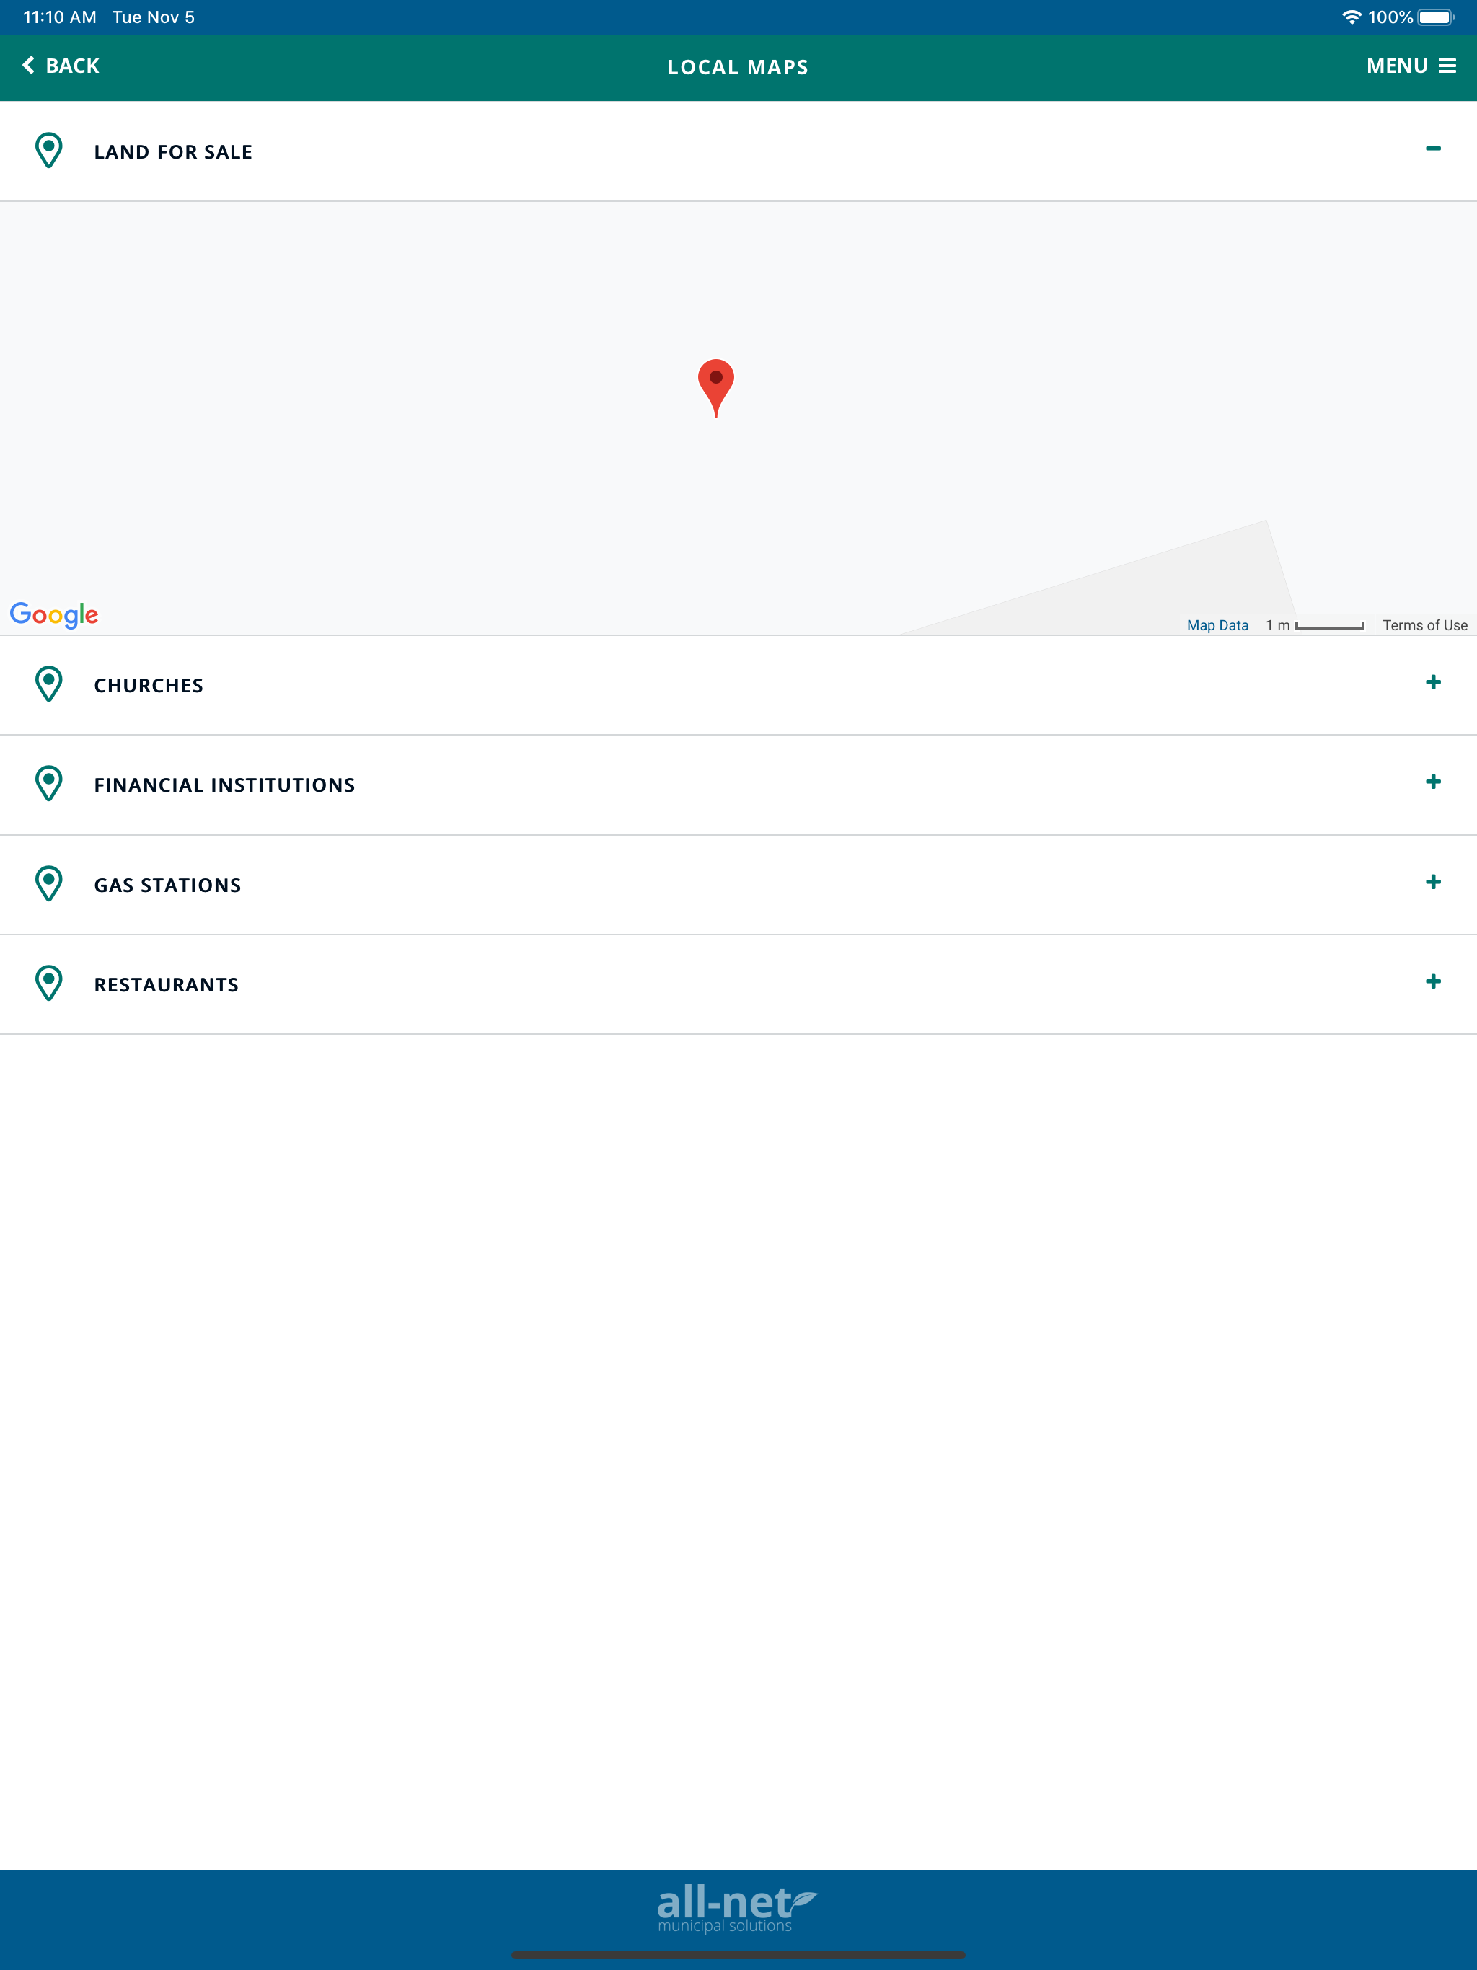
Task: Tap the battery status icon
Action: click(x=1436, y=17)
